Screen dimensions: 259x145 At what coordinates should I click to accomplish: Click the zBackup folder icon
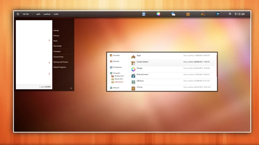pos(133,82)
